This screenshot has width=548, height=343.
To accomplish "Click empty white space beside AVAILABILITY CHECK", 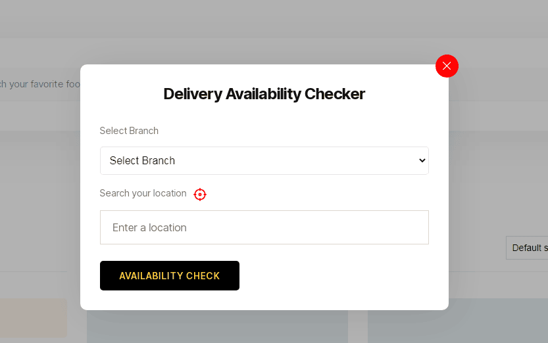I will [x=336, y=276].
